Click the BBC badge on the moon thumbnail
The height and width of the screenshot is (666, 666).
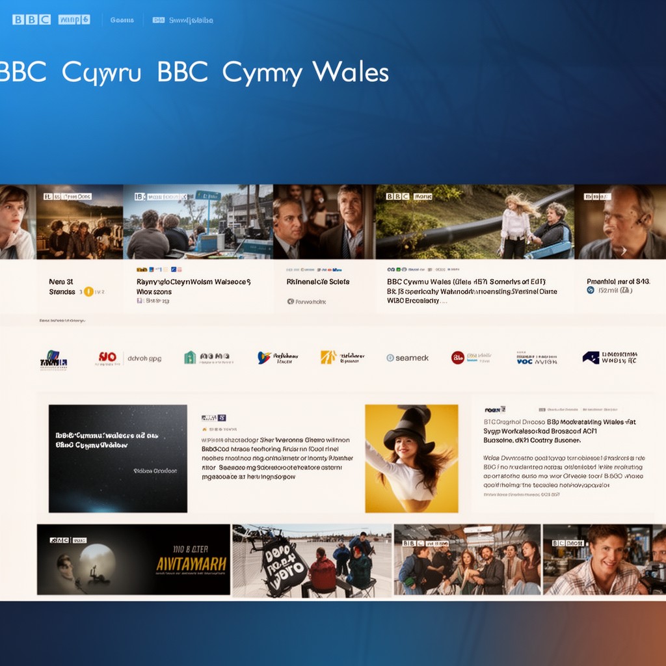[68, 540]
